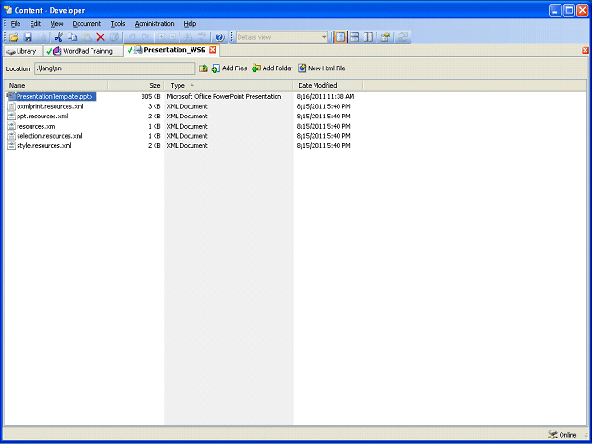The image size is (592, 444).
Task: Click the PresentationTemplate.pptx file icon
Action: pyautogui.click(x=11, y=96)
